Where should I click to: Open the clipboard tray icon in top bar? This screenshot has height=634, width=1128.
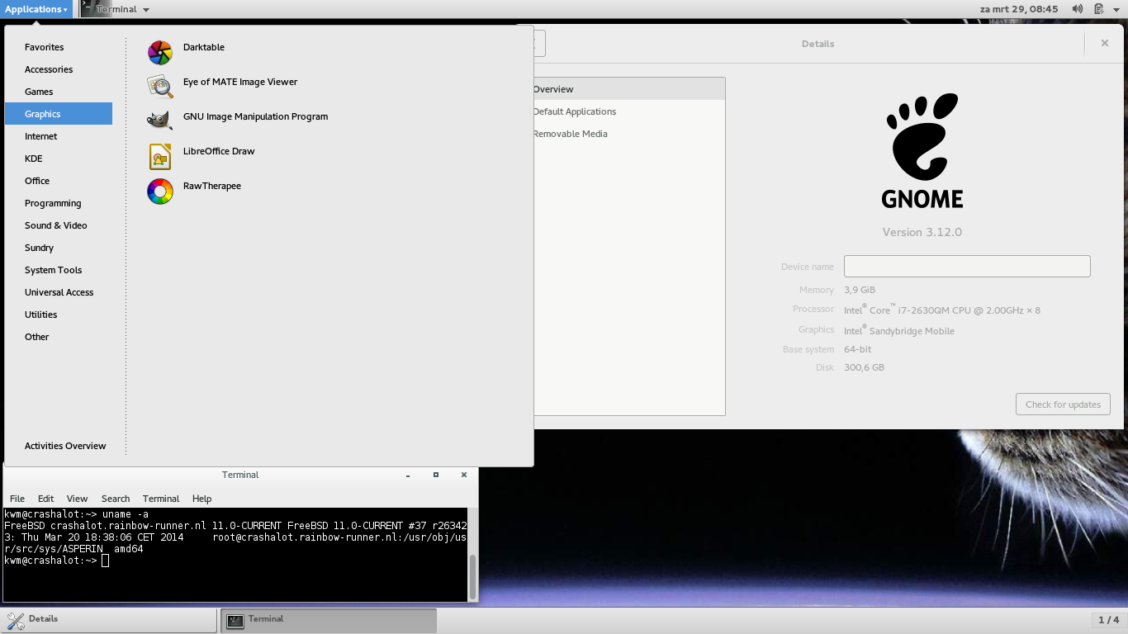point(1099,9)
